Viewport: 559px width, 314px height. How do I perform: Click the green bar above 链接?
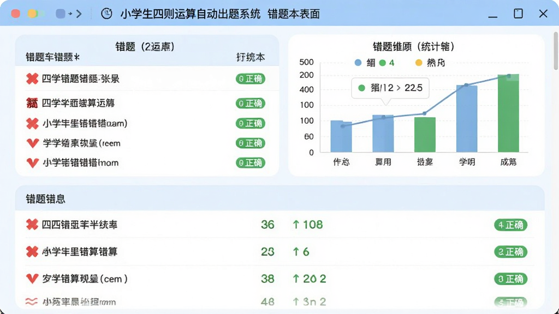click(x=425, y=135)
